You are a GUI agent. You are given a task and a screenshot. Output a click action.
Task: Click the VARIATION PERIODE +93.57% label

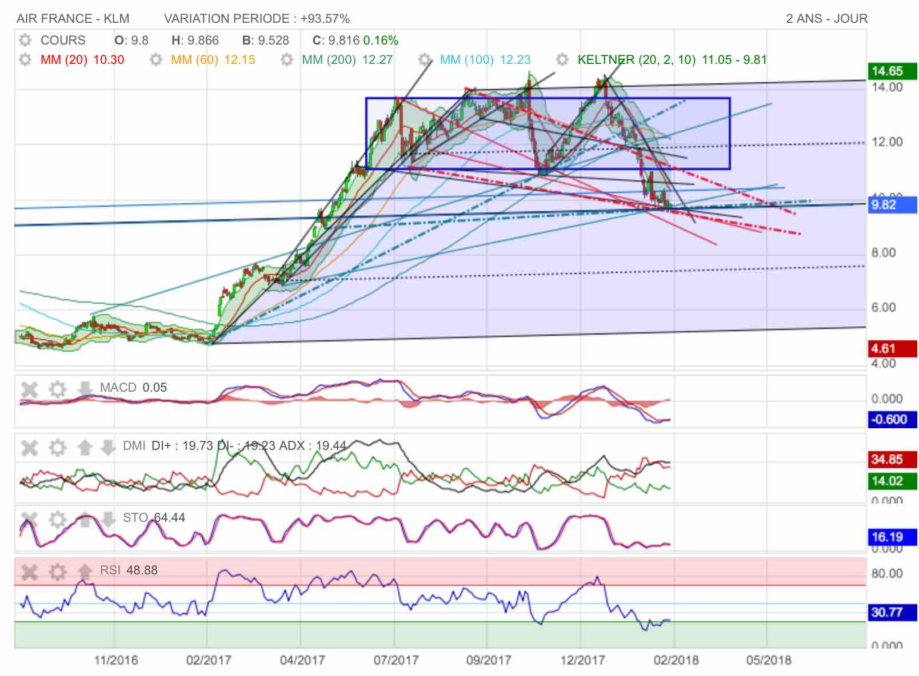(x=257, y=19)
